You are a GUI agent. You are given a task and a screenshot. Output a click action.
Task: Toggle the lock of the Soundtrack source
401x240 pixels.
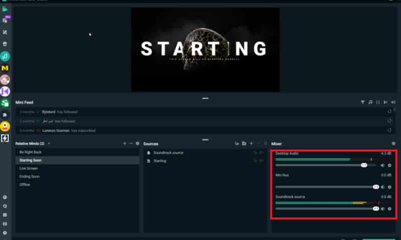click(x=255, y=153)
